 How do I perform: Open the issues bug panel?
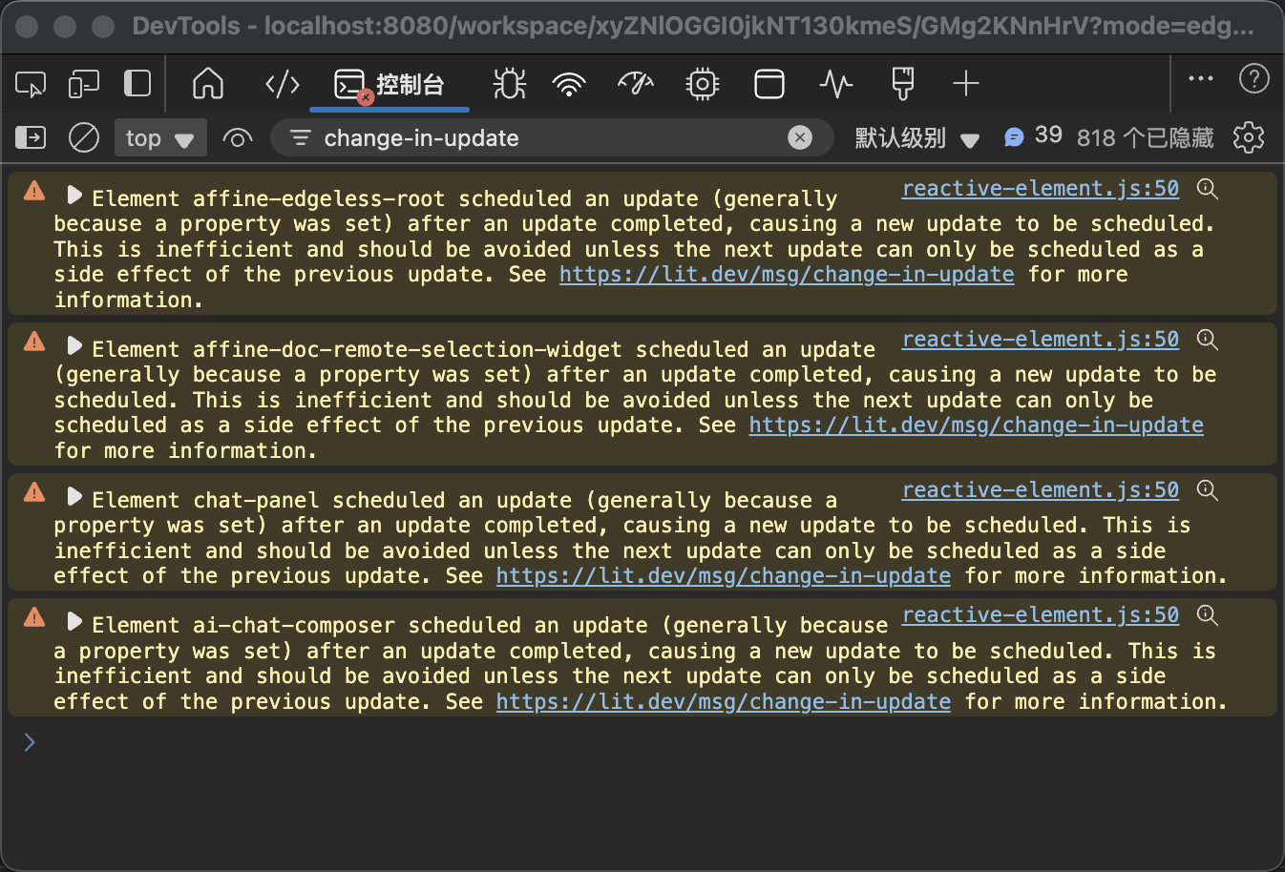(509, 84)
